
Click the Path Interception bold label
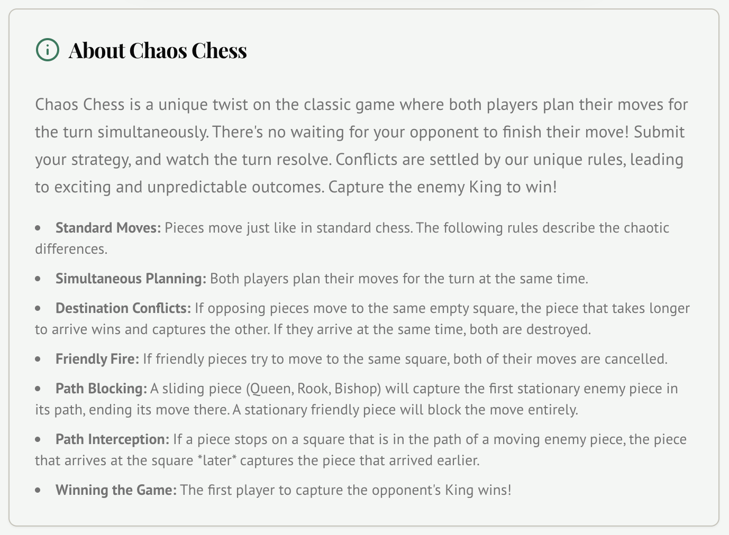point(112,439)
